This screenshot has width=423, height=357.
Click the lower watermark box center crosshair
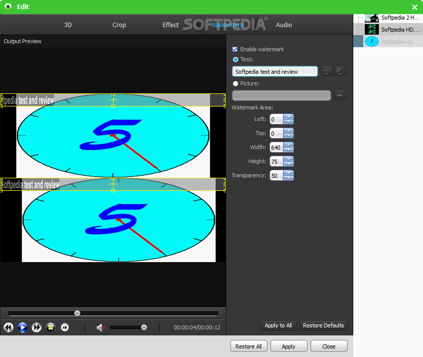pos(113,184)
